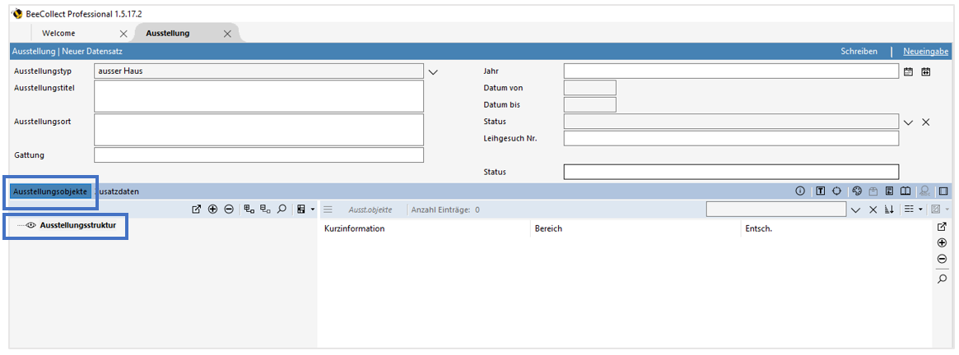Click the plus icon in structure toolbar

point(212,210)
